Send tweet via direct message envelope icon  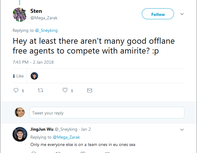pos(90,90)
